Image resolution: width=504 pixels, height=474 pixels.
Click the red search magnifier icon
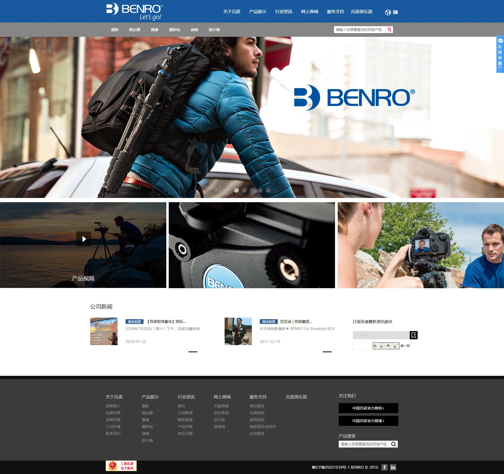(x=389, y=30)
